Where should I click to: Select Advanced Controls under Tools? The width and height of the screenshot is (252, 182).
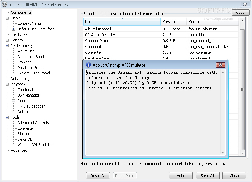[33, 123]
